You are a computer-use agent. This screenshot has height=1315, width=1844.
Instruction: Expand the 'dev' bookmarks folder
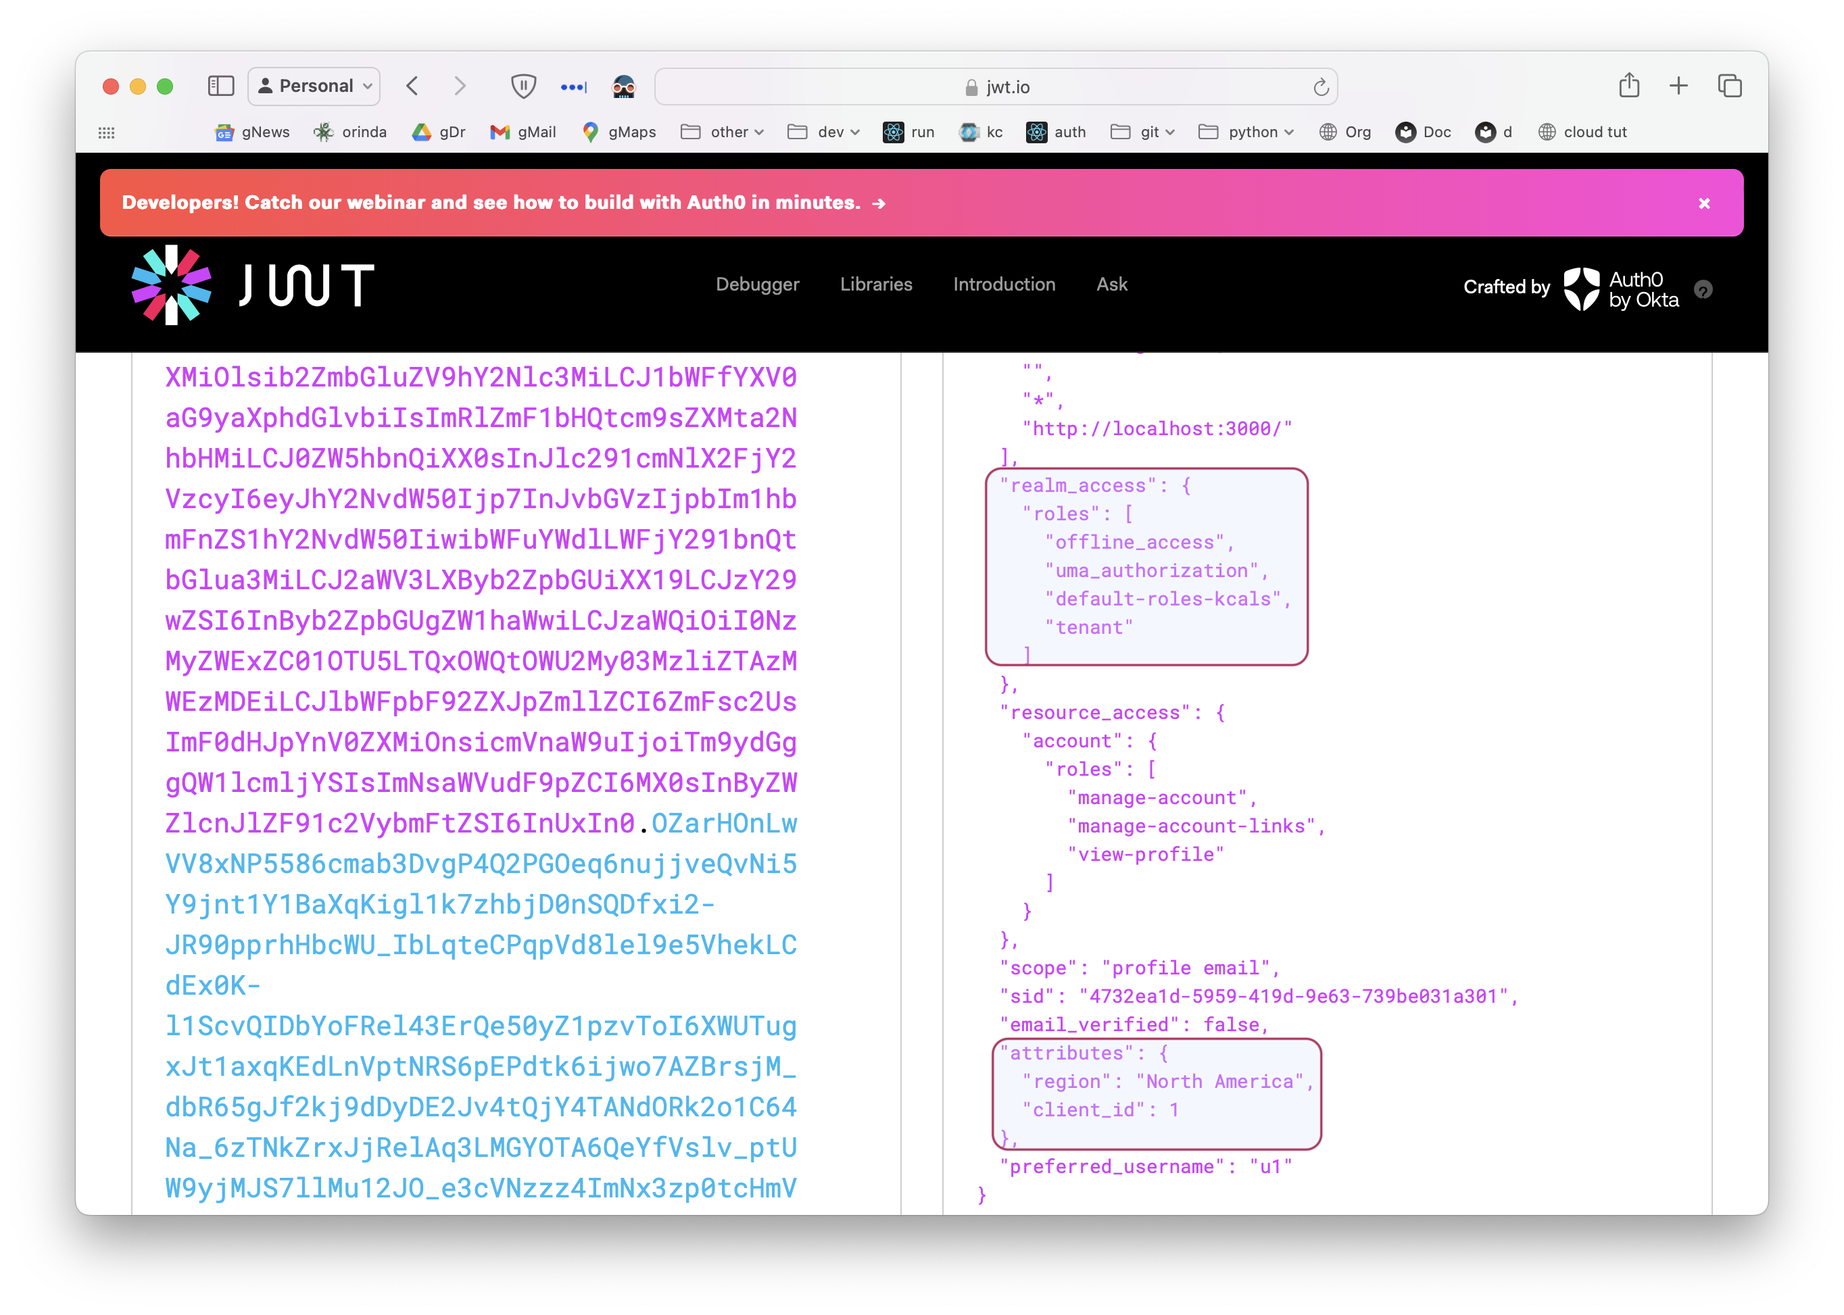(823, 132)
